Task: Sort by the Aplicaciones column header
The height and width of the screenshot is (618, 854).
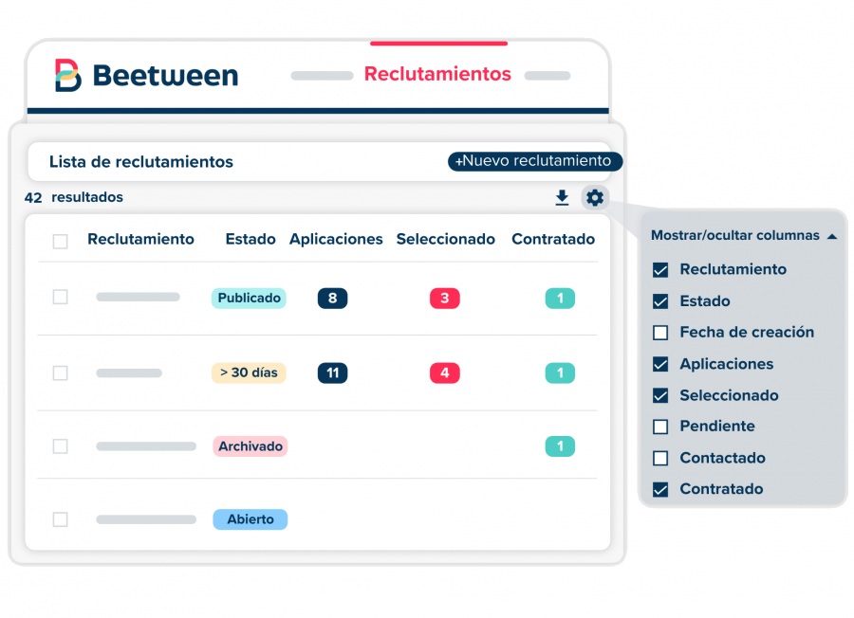Action: click(x=336, y=240)
